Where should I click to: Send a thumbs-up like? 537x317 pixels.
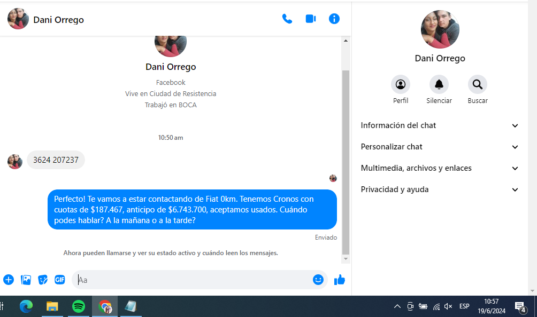pyautogui.click(x=340, y=280)
